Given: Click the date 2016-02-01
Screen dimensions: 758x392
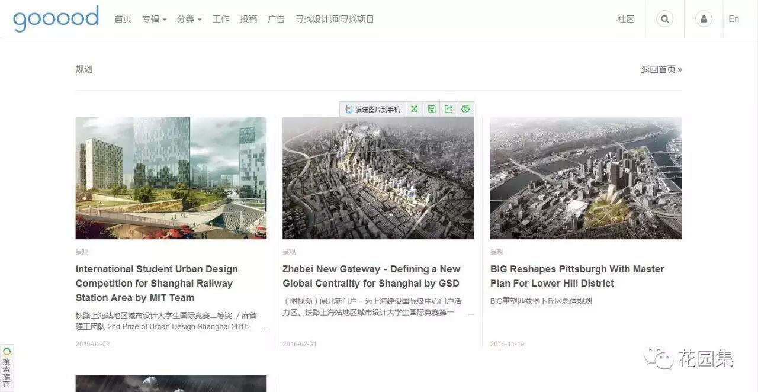Looking at the screenshot, I should [x=300, y=344].
